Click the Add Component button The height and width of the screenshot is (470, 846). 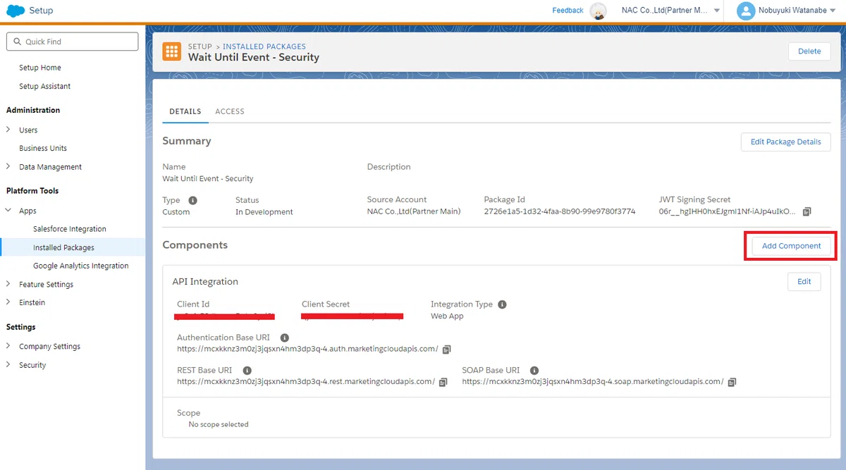point(791,246)
